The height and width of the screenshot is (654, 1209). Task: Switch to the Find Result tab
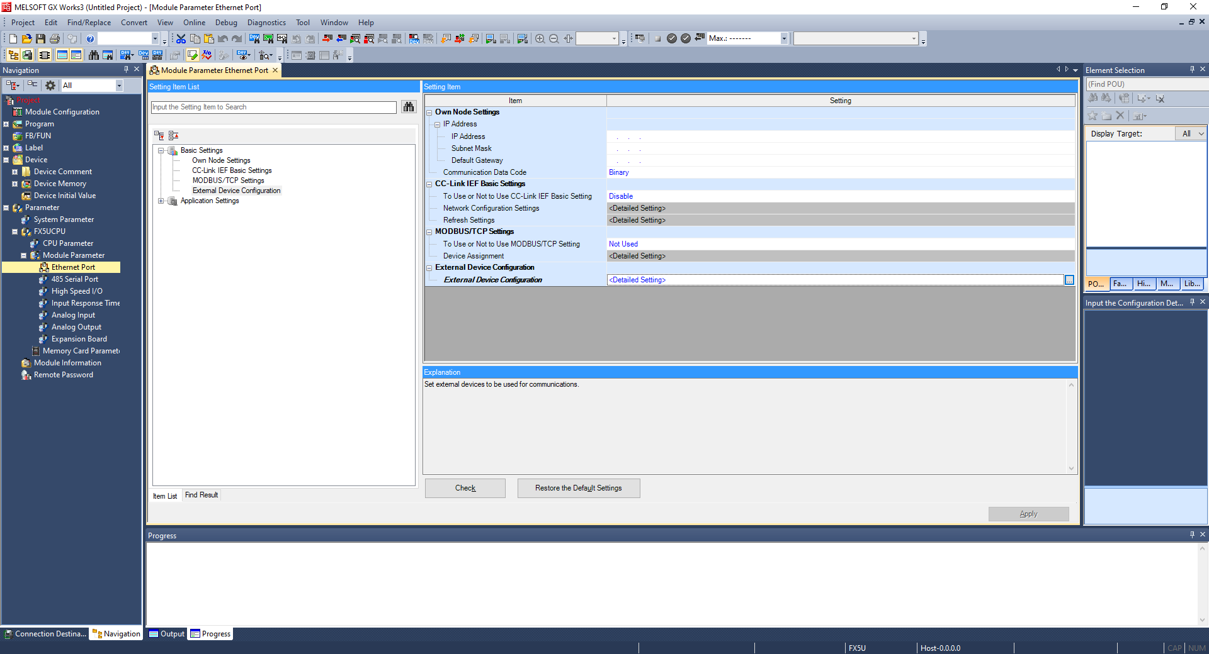pyautogui.click(x=201, y=496)
